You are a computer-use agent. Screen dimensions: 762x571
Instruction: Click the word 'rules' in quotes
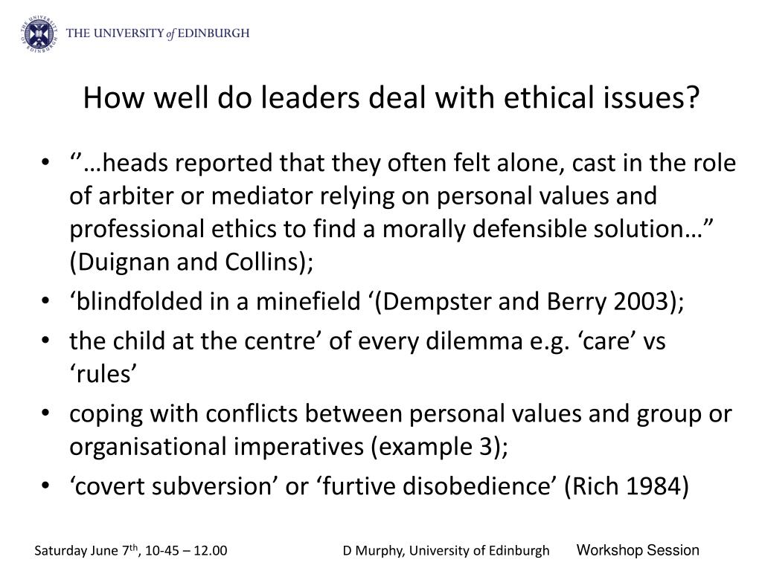pyautogui.click(x=103, y=375)
